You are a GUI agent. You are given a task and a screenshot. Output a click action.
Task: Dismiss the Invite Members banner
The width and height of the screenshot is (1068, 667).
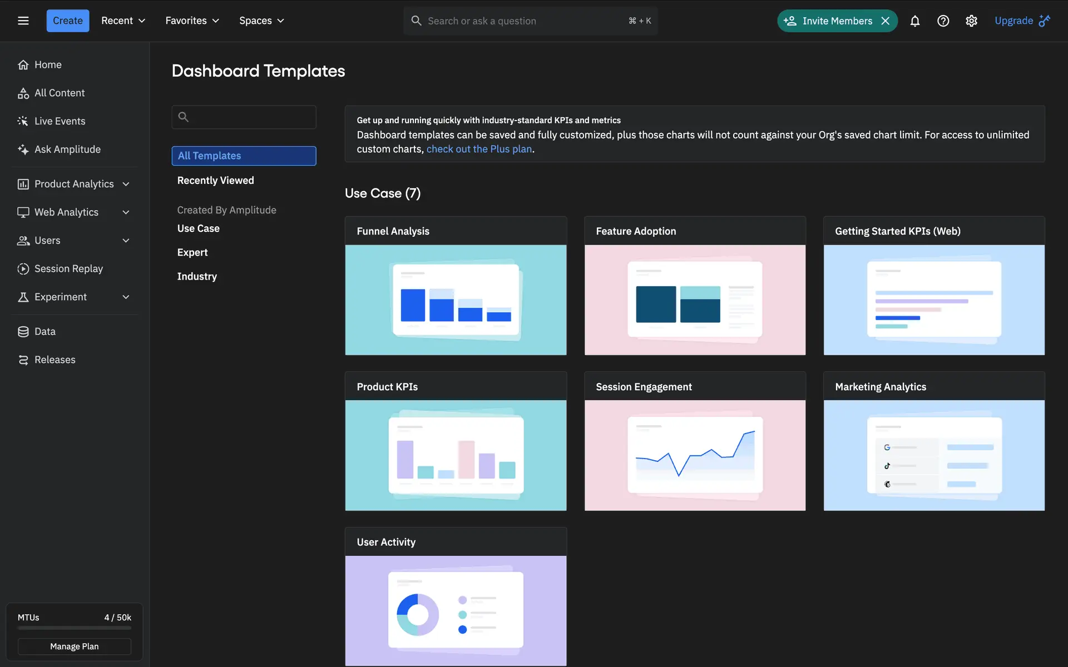[886, 21]
